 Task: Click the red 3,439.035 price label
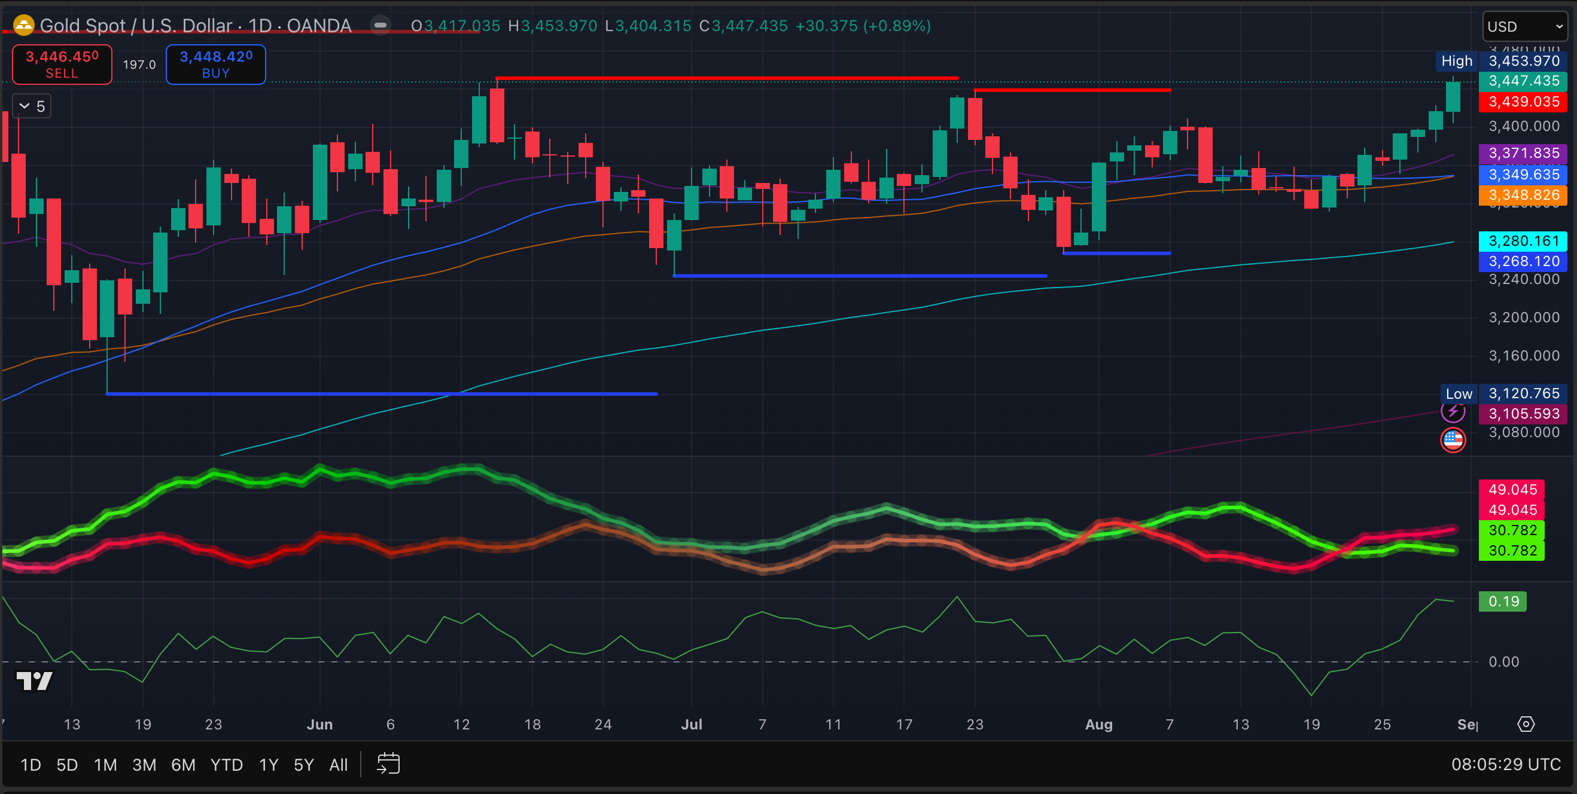(x=1523, y=102)
